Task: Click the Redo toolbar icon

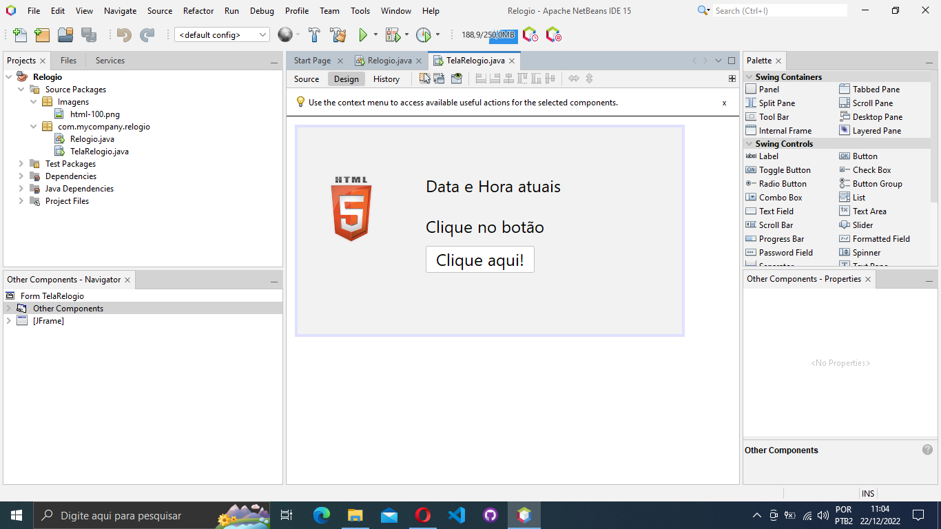Action: click(147, 35)
